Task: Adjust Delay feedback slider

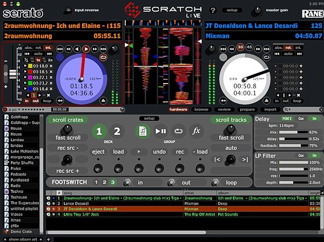Action: pos(293,146)
